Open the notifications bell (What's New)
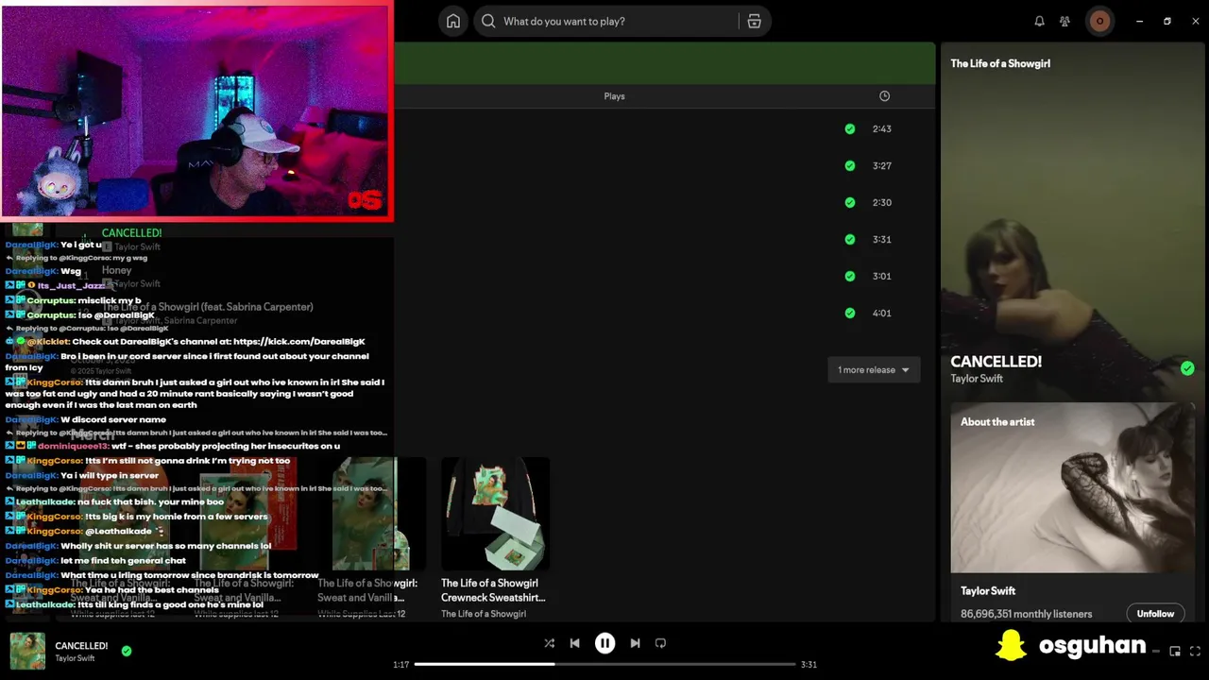1209x680 pixels. point(1039,21)
